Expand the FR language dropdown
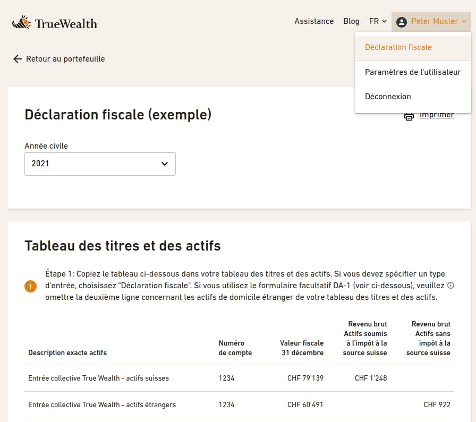Screen dimensions: 476x422 click(378, 21)
